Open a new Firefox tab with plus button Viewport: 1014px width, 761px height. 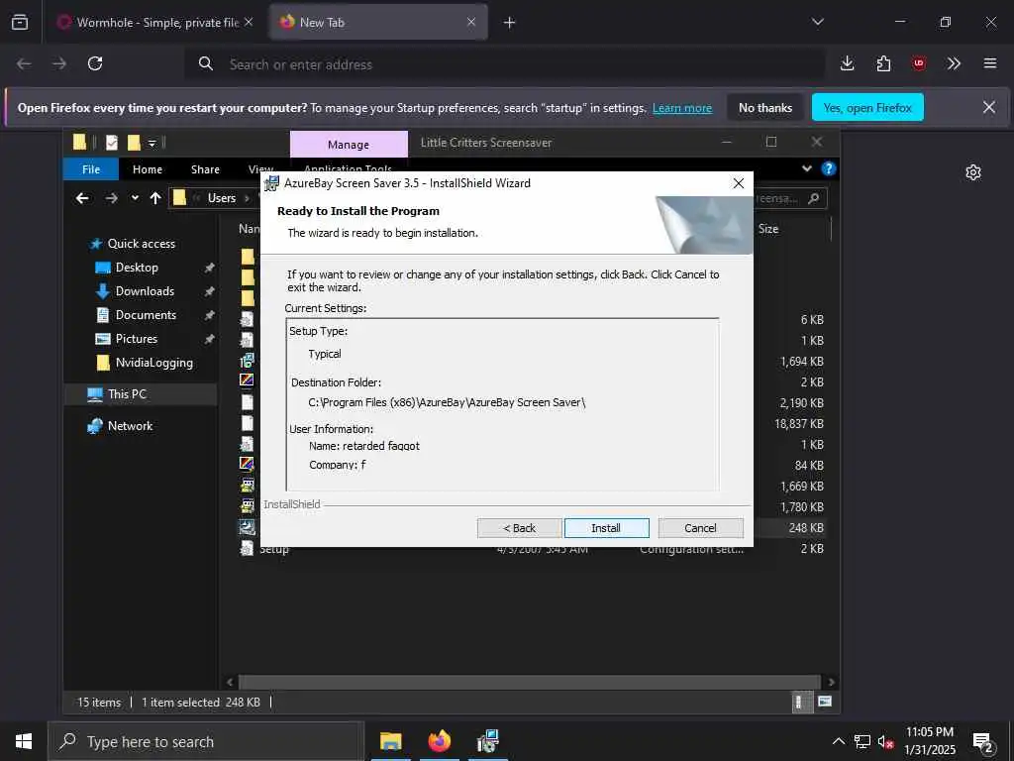tap(510, 23)
